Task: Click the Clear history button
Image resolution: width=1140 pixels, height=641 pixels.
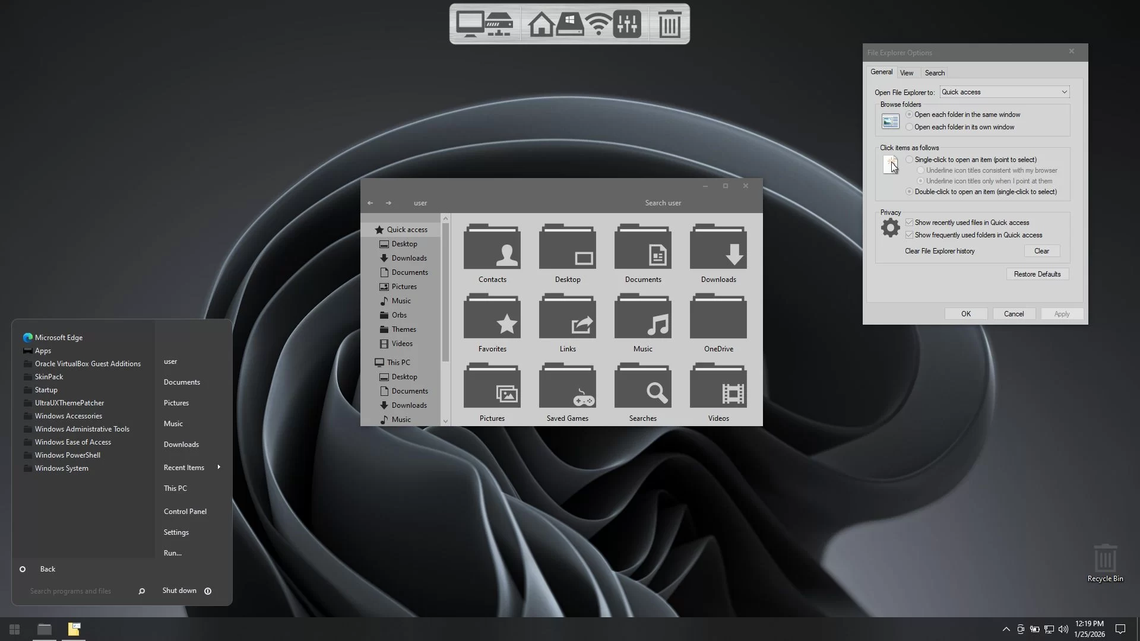Action: (1041, 251)
